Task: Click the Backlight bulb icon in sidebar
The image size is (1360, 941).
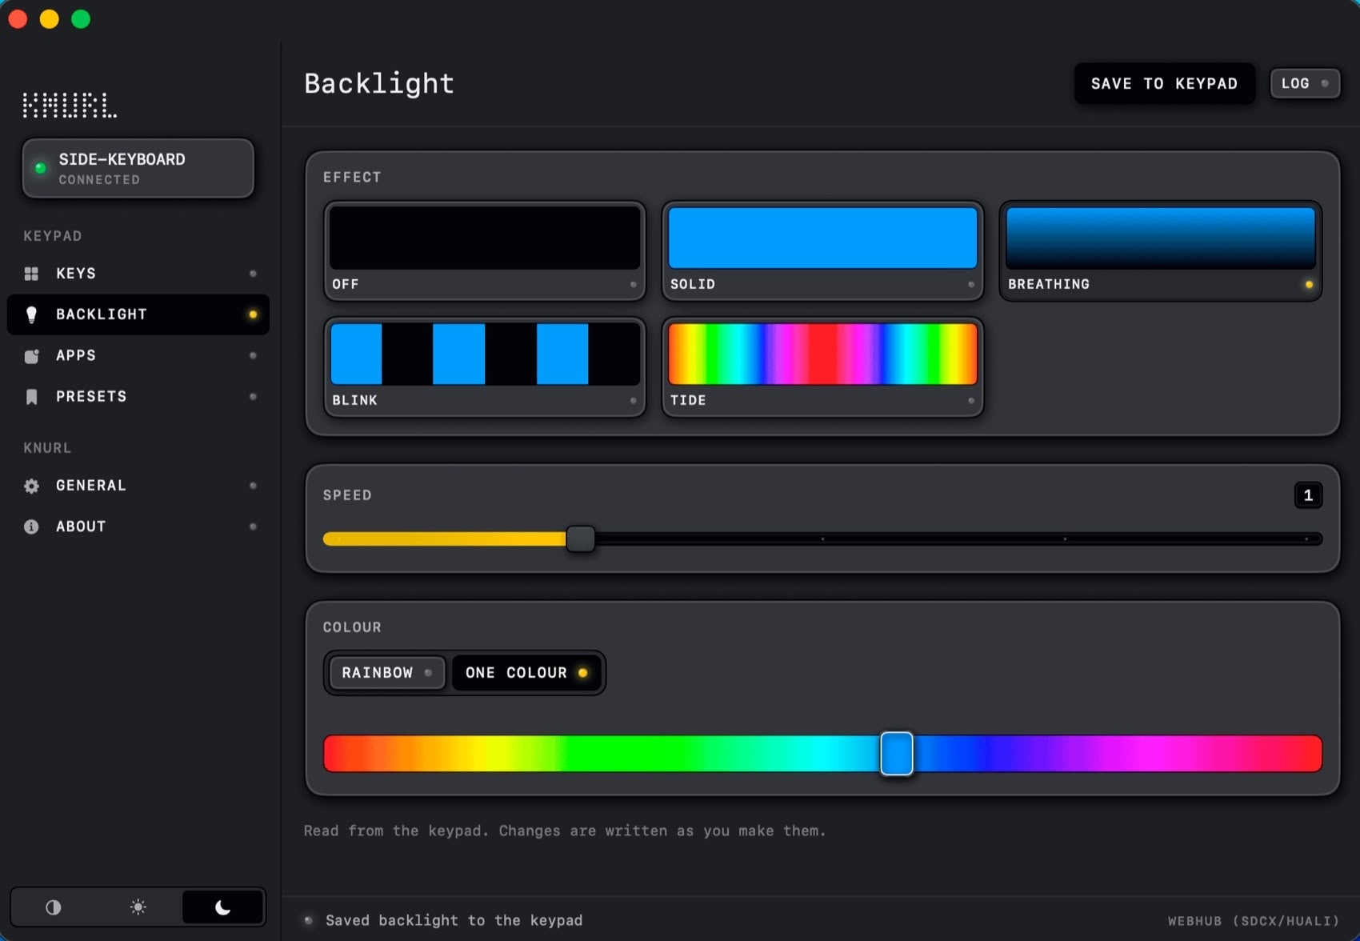Action: pyautogui.click(x=31, y=314)
